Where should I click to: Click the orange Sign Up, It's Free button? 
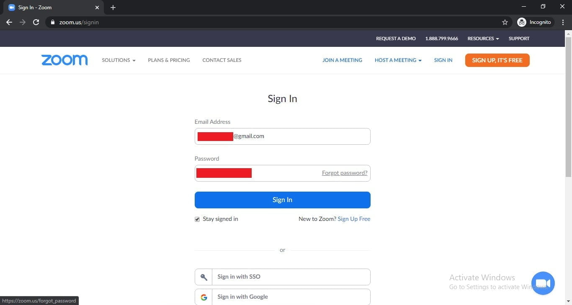(497, 60)
